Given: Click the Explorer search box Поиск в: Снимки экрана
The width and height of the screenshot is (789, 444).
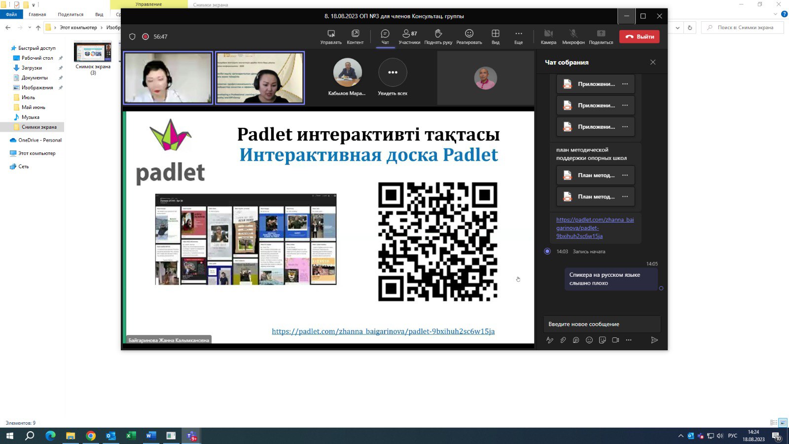Looking at the screenshot, I should click(x=742, y=28).
